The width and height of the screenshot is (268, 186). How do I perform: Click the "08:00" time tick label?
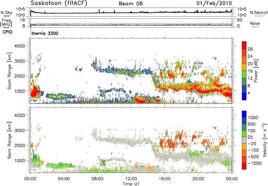[x=97, y=179]
